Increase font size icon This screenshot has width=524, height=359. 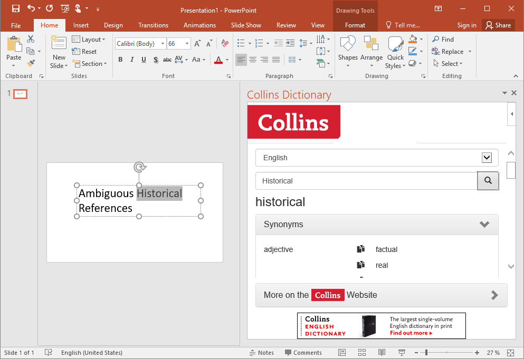[198, 43]
